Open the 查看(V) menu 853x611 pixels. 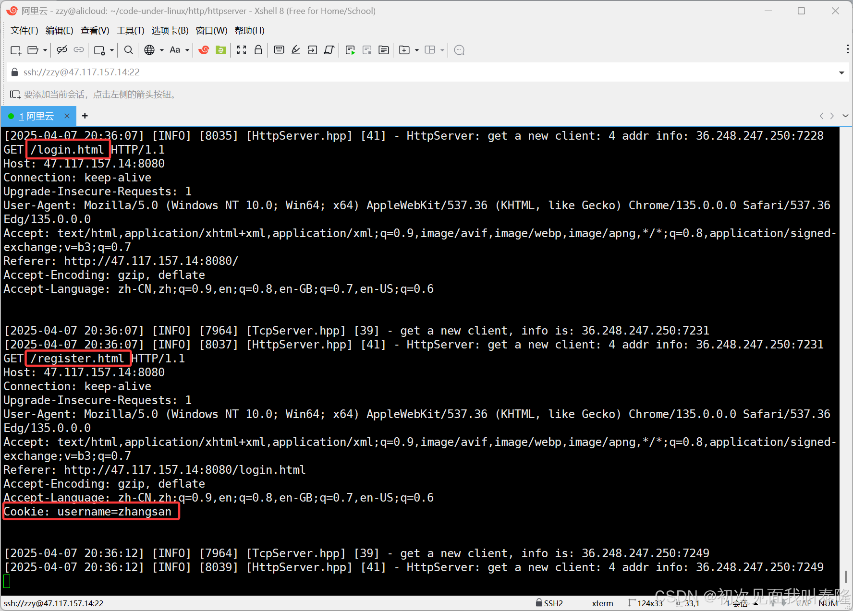pyautogui.click(x=95, y=31)
